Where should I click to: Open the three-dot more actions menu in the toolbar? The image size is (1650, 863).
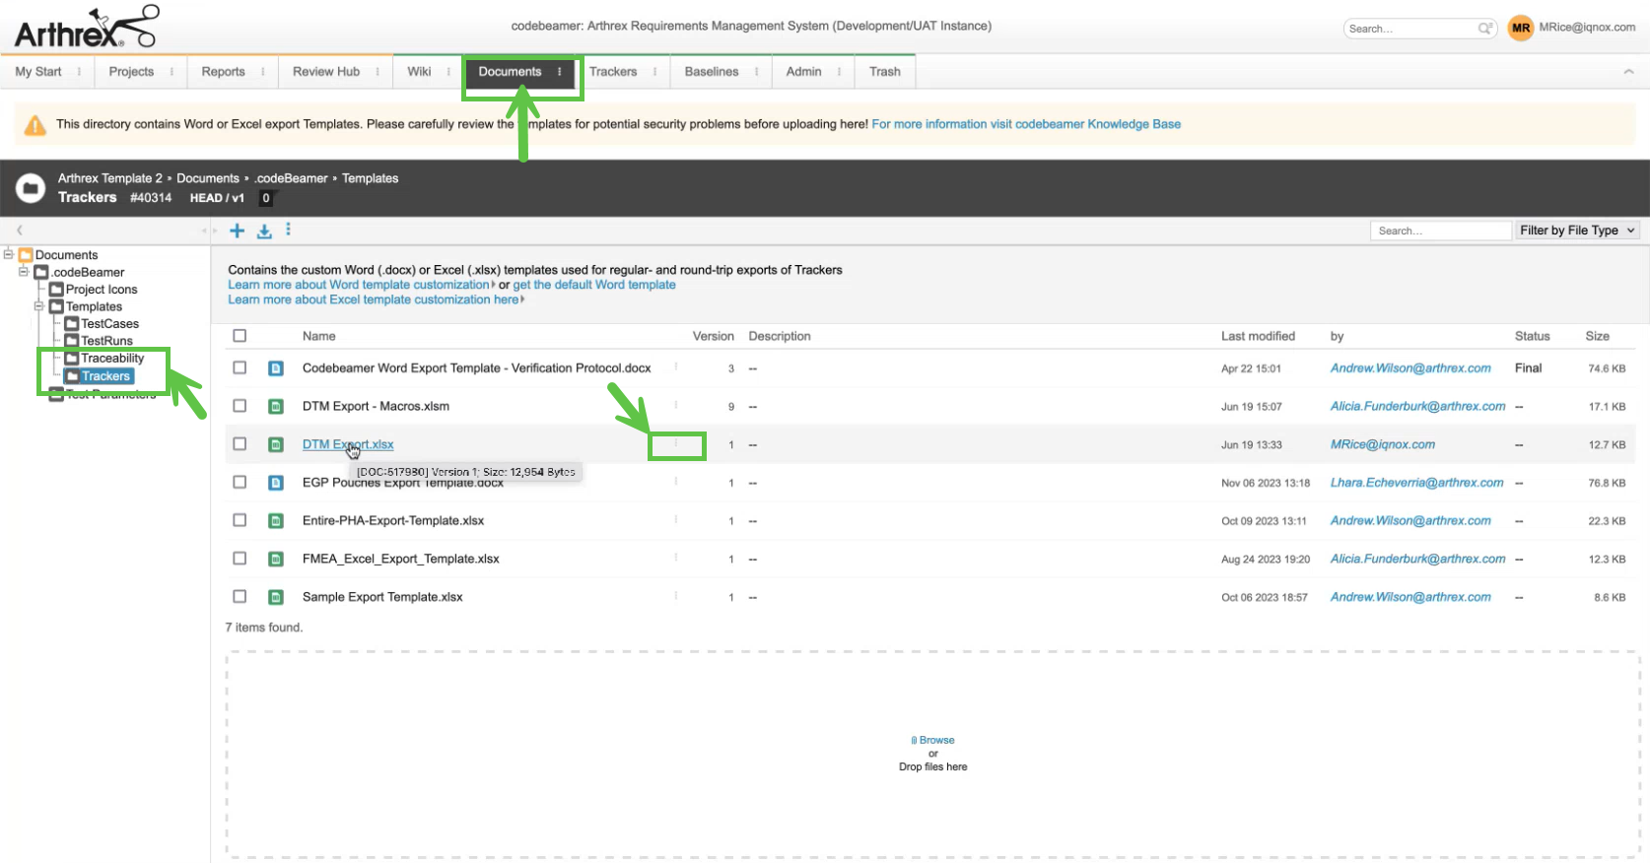click(x=288, y=230)
